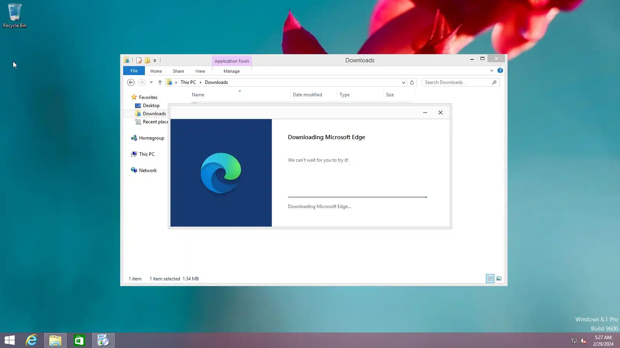
Task: Open the taskbar clock and date
Action: click(x=603, y=341)
